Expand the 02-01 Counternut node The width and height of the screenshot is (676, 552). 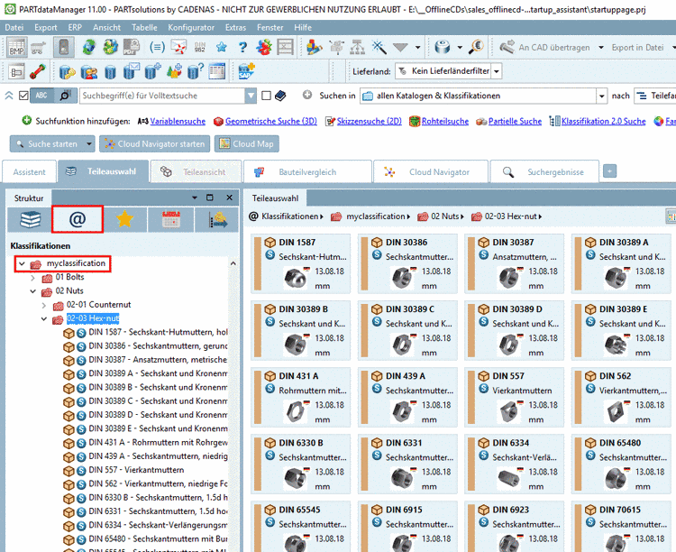pos(44,306)
